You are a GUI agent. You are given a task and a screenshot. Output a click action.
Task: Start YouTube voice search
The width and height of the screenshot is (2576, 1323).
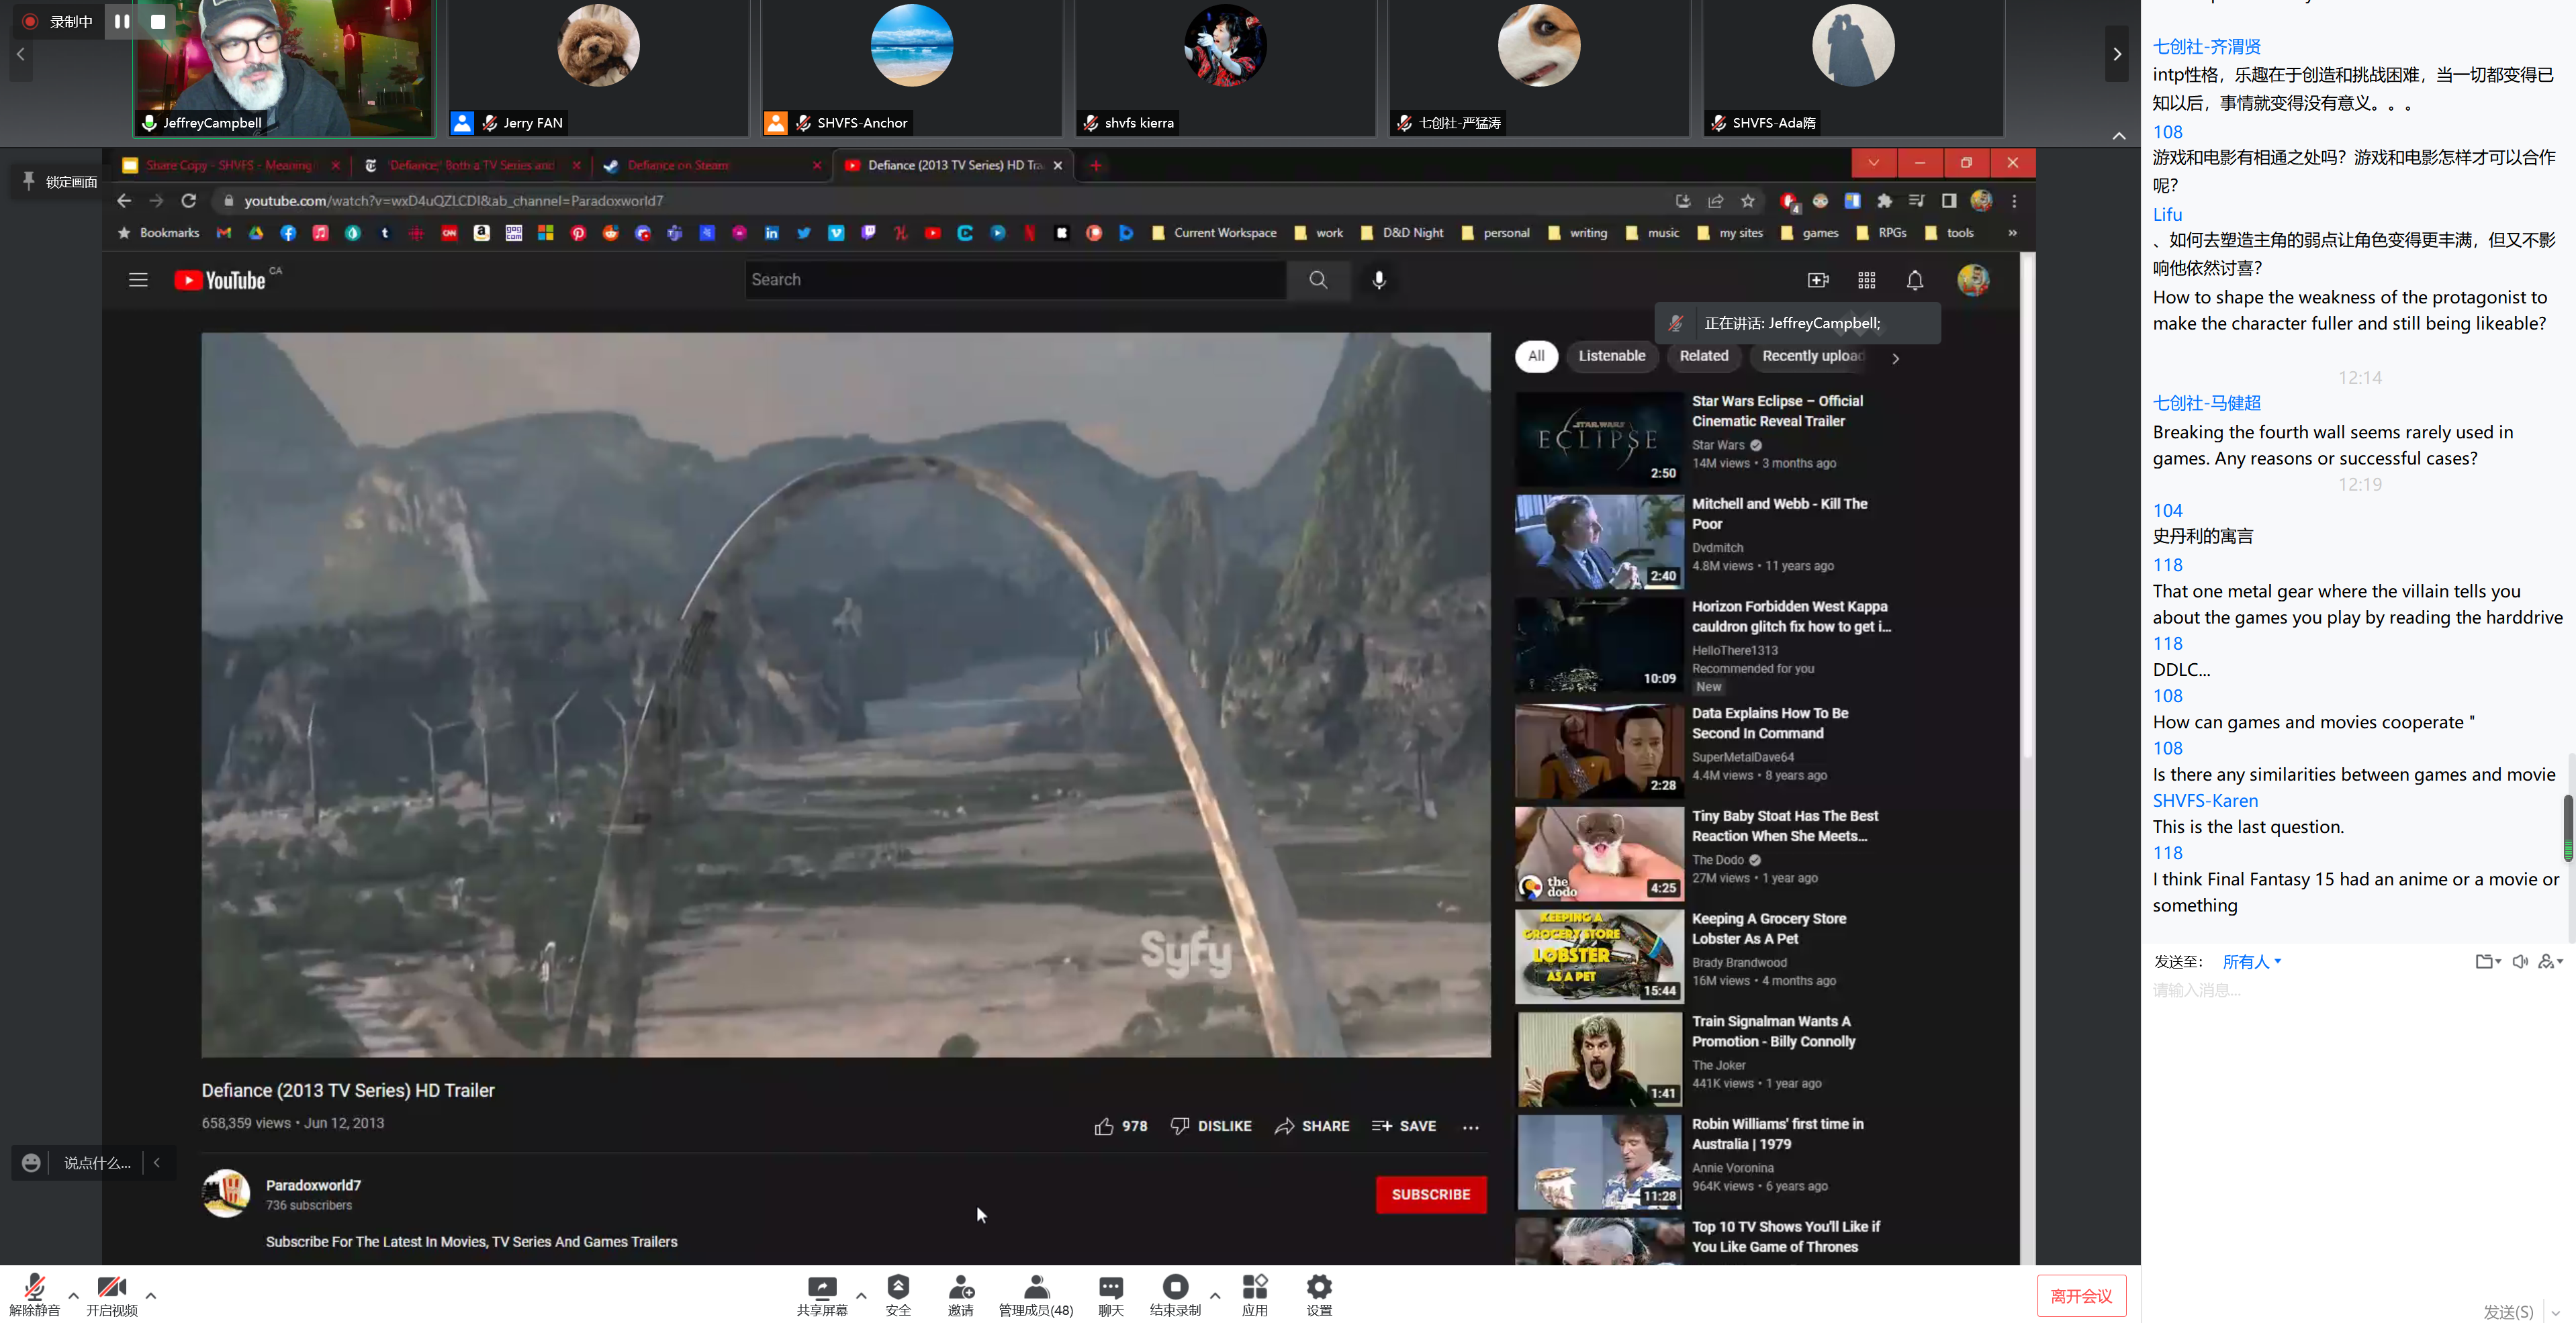[x=1379, y=280]
